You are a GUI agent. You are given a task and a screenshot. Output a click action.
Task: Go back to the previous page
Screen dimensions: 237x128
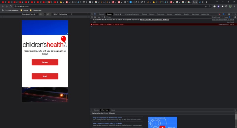click(3, 6)
